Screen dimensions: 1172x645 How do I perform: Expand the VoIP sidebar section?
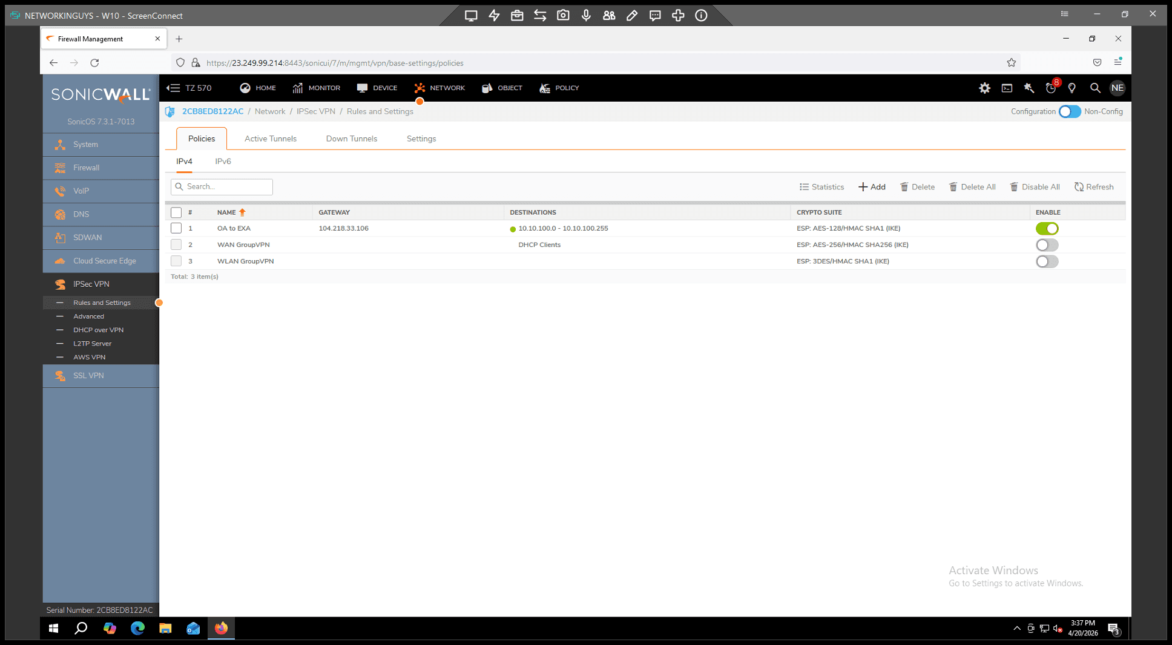(101, 191)
